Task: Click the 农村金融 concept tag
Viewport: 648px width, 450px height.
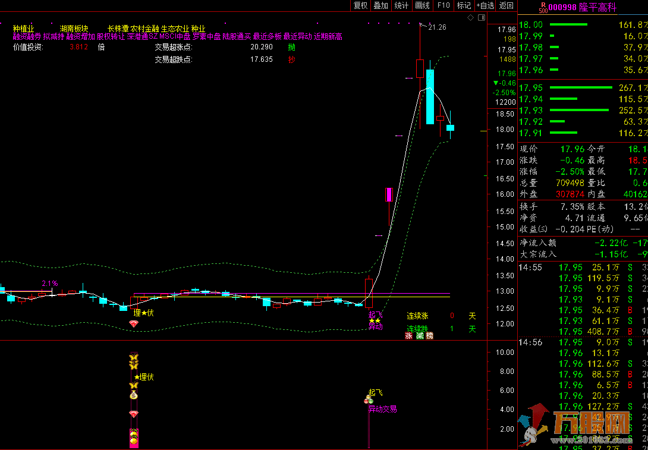Action: (x=144, y=29)
